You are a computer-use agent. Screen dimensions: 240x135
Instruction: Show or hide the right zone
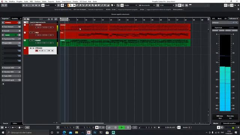232,5
